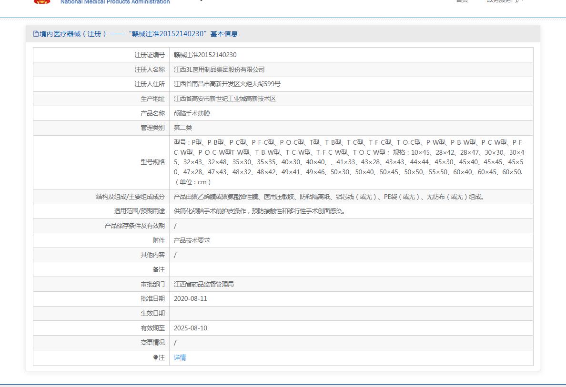The height and width of the screenshot is (387, 566).
Task: Click the slash value in 其他内容 row
Action: point(175,255)
